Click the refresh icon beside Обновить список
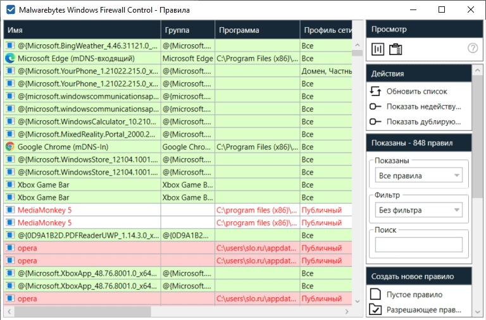This screenshot has height=320, width=486. click(x=375, y=91)
